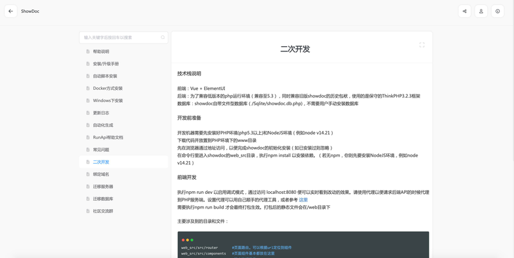The height and width of the screenshot is (258, 514).
Task: Click the green dot on code block
Action: (191, 240)
